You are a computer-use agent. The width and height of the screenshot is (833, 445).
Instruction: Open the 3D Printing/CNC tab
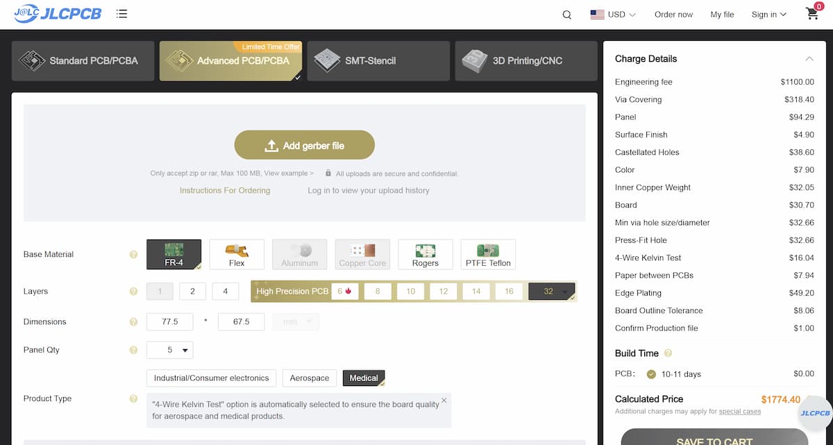(x=525, y=61)
